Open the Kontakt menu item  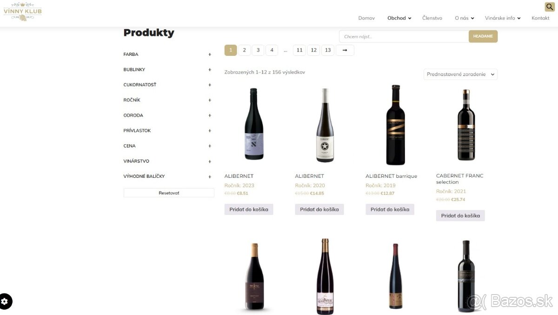click(540, 18)
